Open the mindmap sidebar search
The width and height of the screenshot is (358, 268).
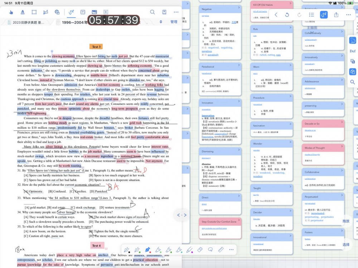pyautogui.click(x=353, y=82)
